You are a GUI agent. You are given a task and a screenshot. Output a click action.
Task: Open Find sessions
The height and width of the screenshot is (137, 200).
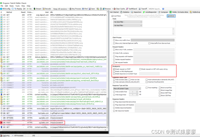85,9
